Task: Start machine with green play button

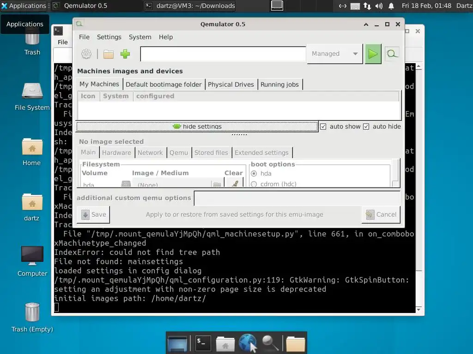Action: point(373,54)
